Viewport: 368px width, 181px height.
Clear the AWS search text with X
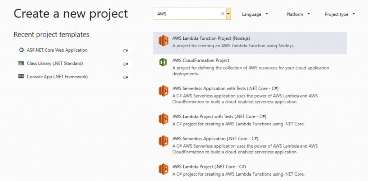(222, 14)
